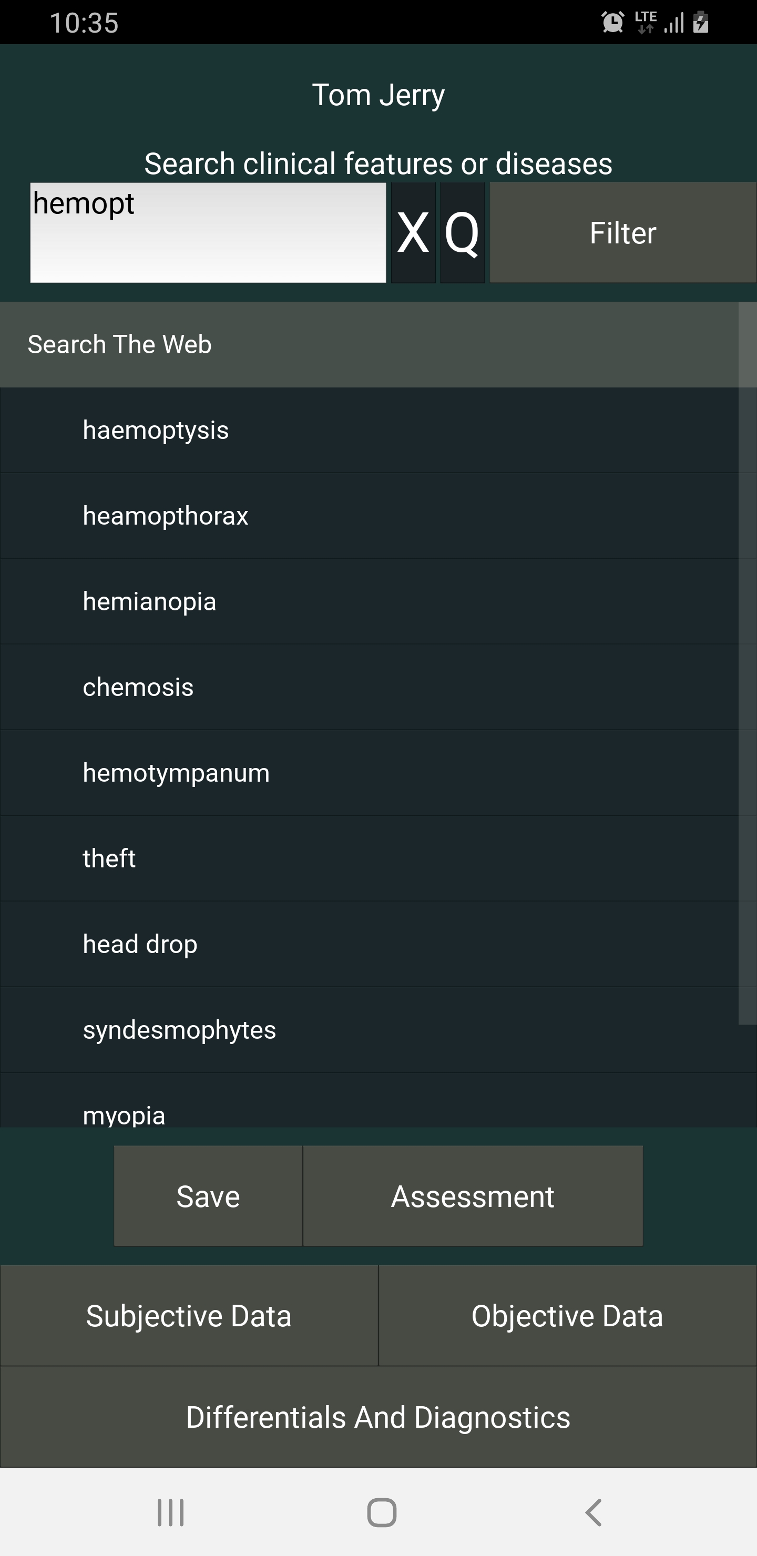The image size is (757, 1556).
Task: Tap the Android home button
Action: click(382, 1512)
